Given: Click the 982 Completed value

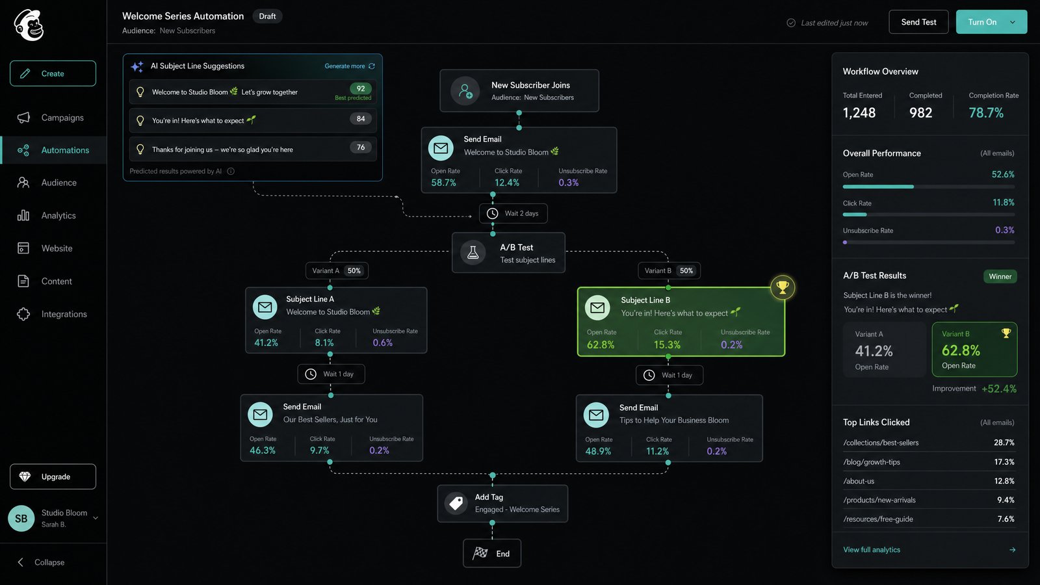Looking at the screenshot, I should (920, 112).
